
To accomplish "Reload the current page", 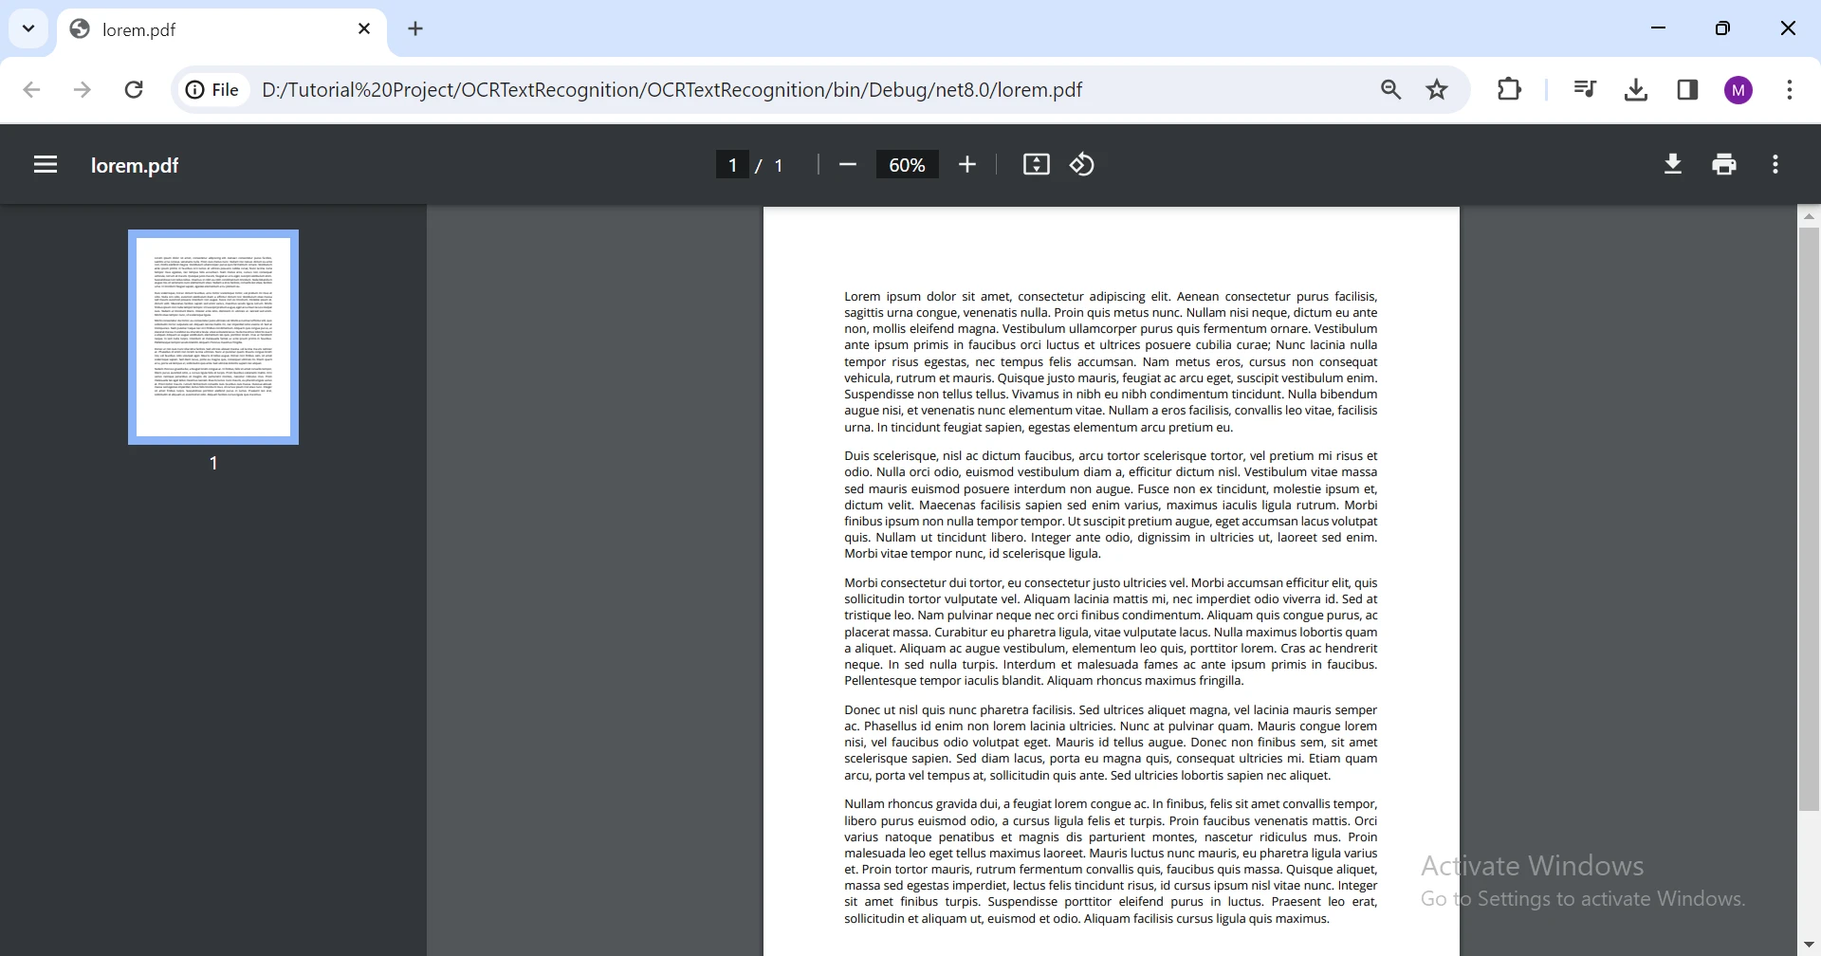I will pos(134,90).
